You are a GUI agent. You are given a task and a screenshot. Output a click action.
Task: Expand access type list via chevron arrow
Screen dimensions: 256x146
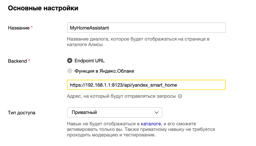tap(156, 112)
